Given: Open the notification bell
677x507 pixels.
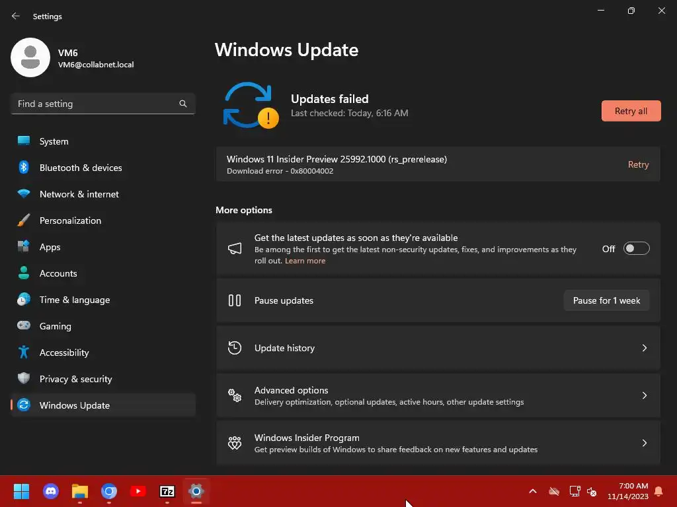Looking at the screenshot, I should (659, 491).
